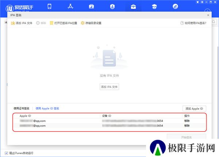Open the App Store apps tab icon
Screen dimensions: 219x157
tap(70, 7)
